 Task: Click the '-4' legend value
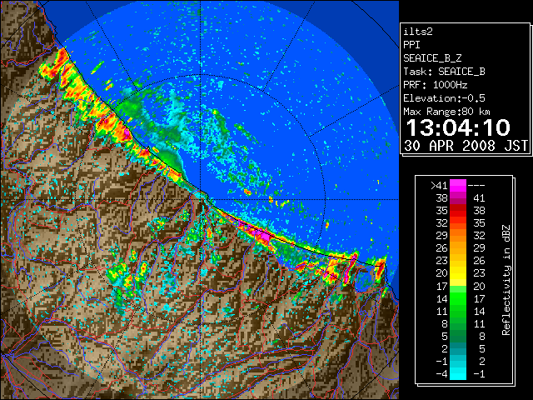441,374
